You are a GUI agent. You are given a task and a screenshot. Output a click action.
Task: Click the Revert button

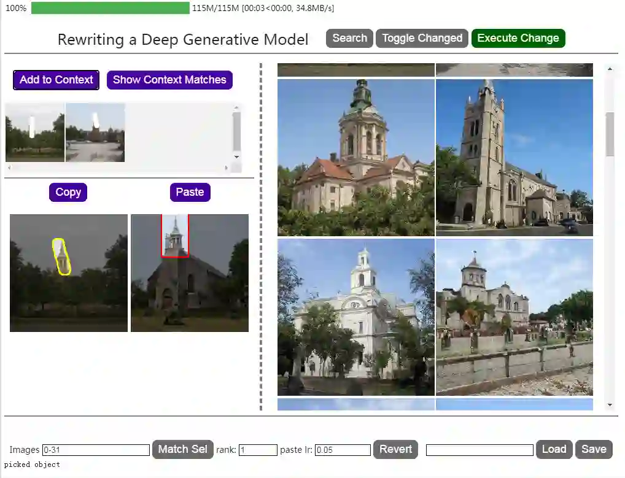[395, 449]
